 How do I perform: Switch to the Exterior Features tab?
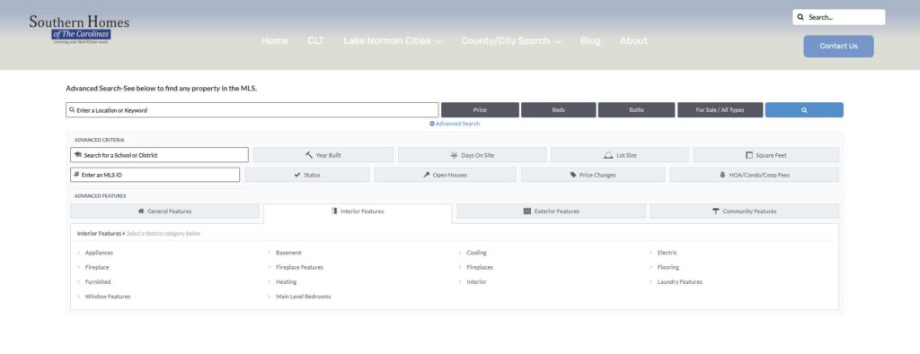551,212
